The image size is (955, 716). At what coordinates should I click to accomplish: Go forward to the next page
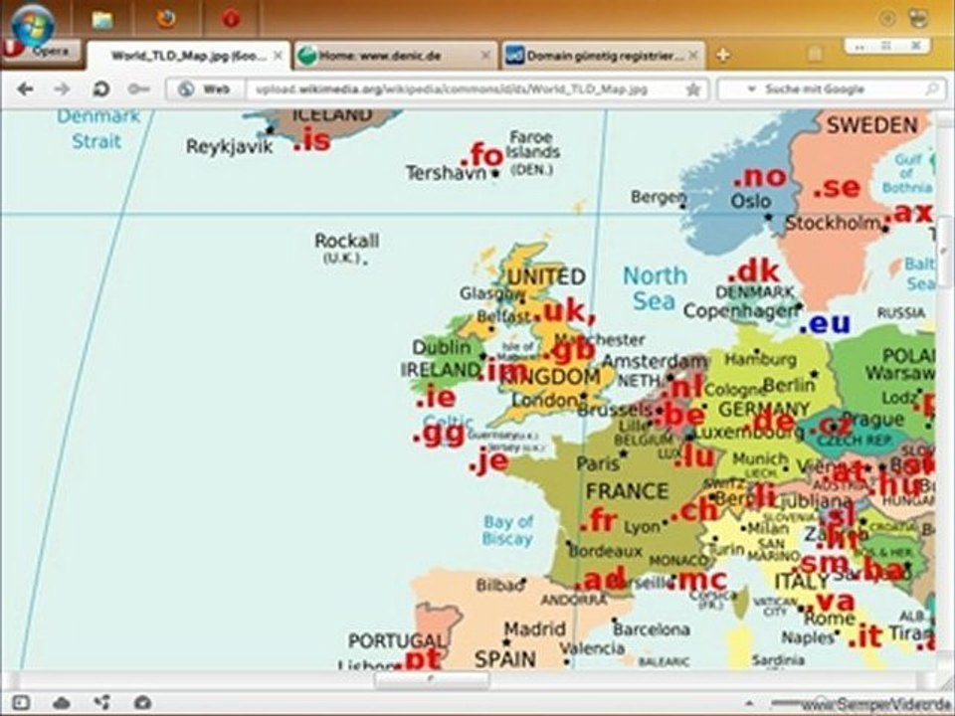click(x=62, y=89)
